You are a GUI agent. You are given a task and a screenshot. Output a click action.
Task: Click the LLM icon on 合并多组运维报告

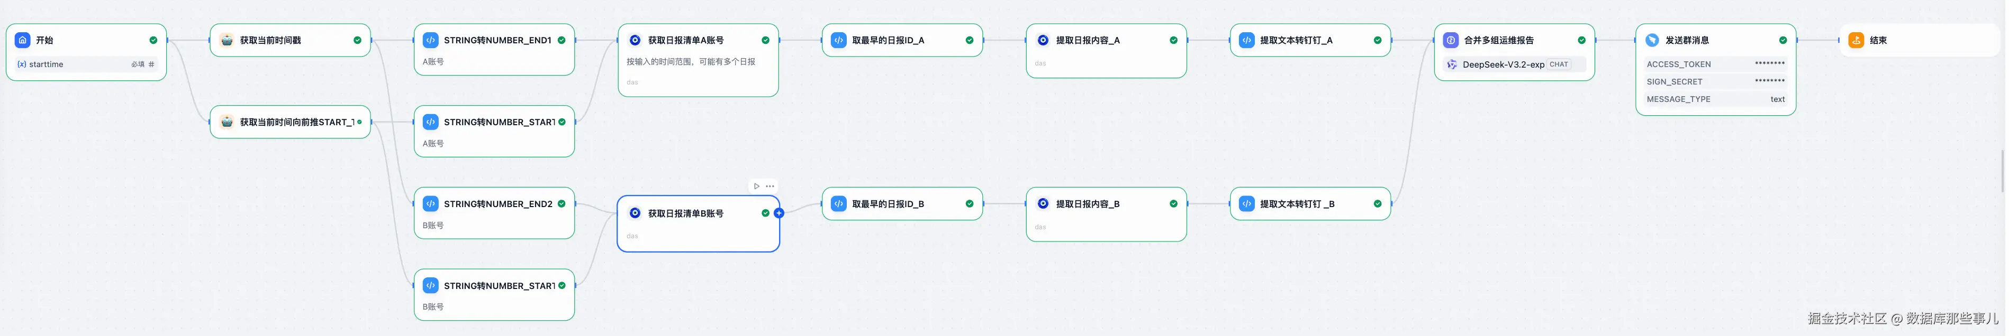[1451, 41]
